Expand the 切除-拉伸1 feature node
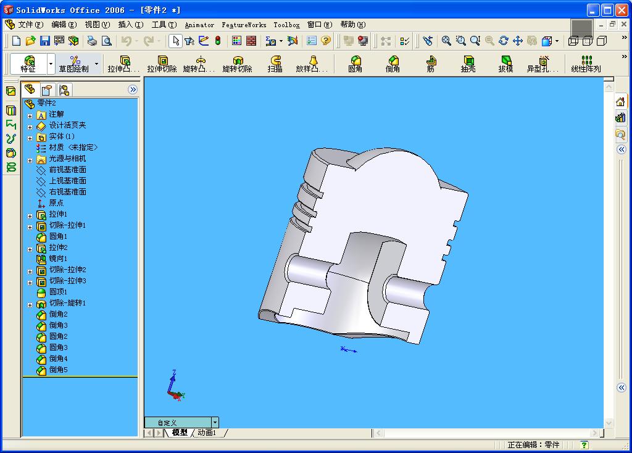632x453 pixels. (x=30, y=227)
